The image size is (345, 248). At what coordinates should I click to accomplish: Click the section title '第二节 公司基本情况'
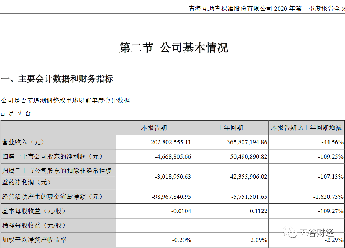click(174, 47)
